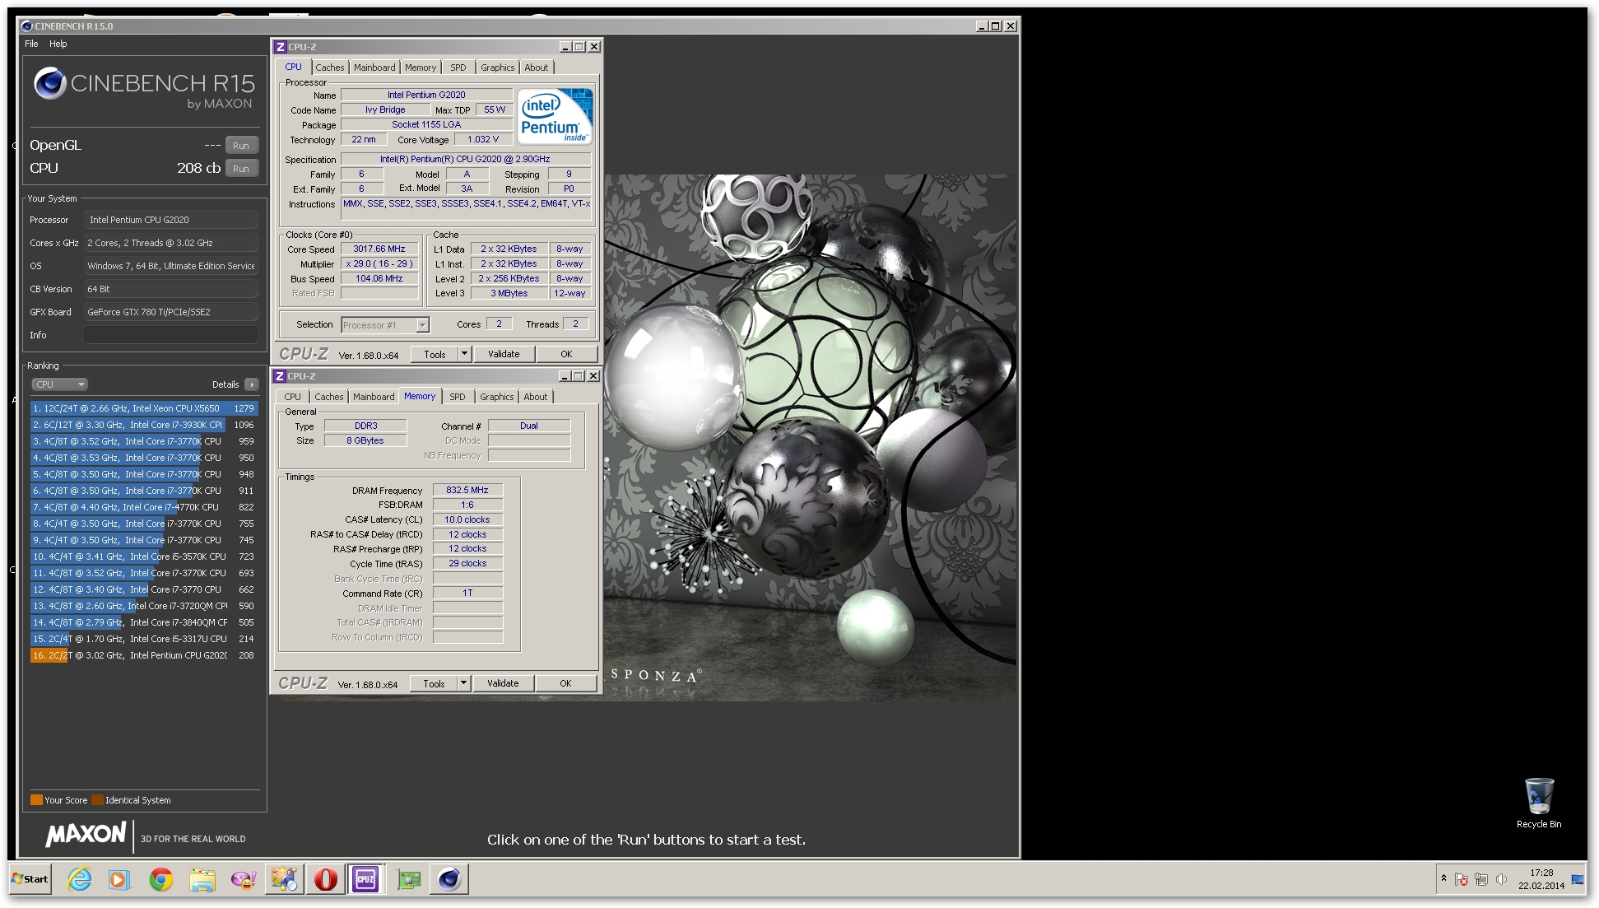Viewport: 1599px width, 908px height.
Task: Select ranking row Intel Core i5-3317U
Action: [x=144, y=639]
